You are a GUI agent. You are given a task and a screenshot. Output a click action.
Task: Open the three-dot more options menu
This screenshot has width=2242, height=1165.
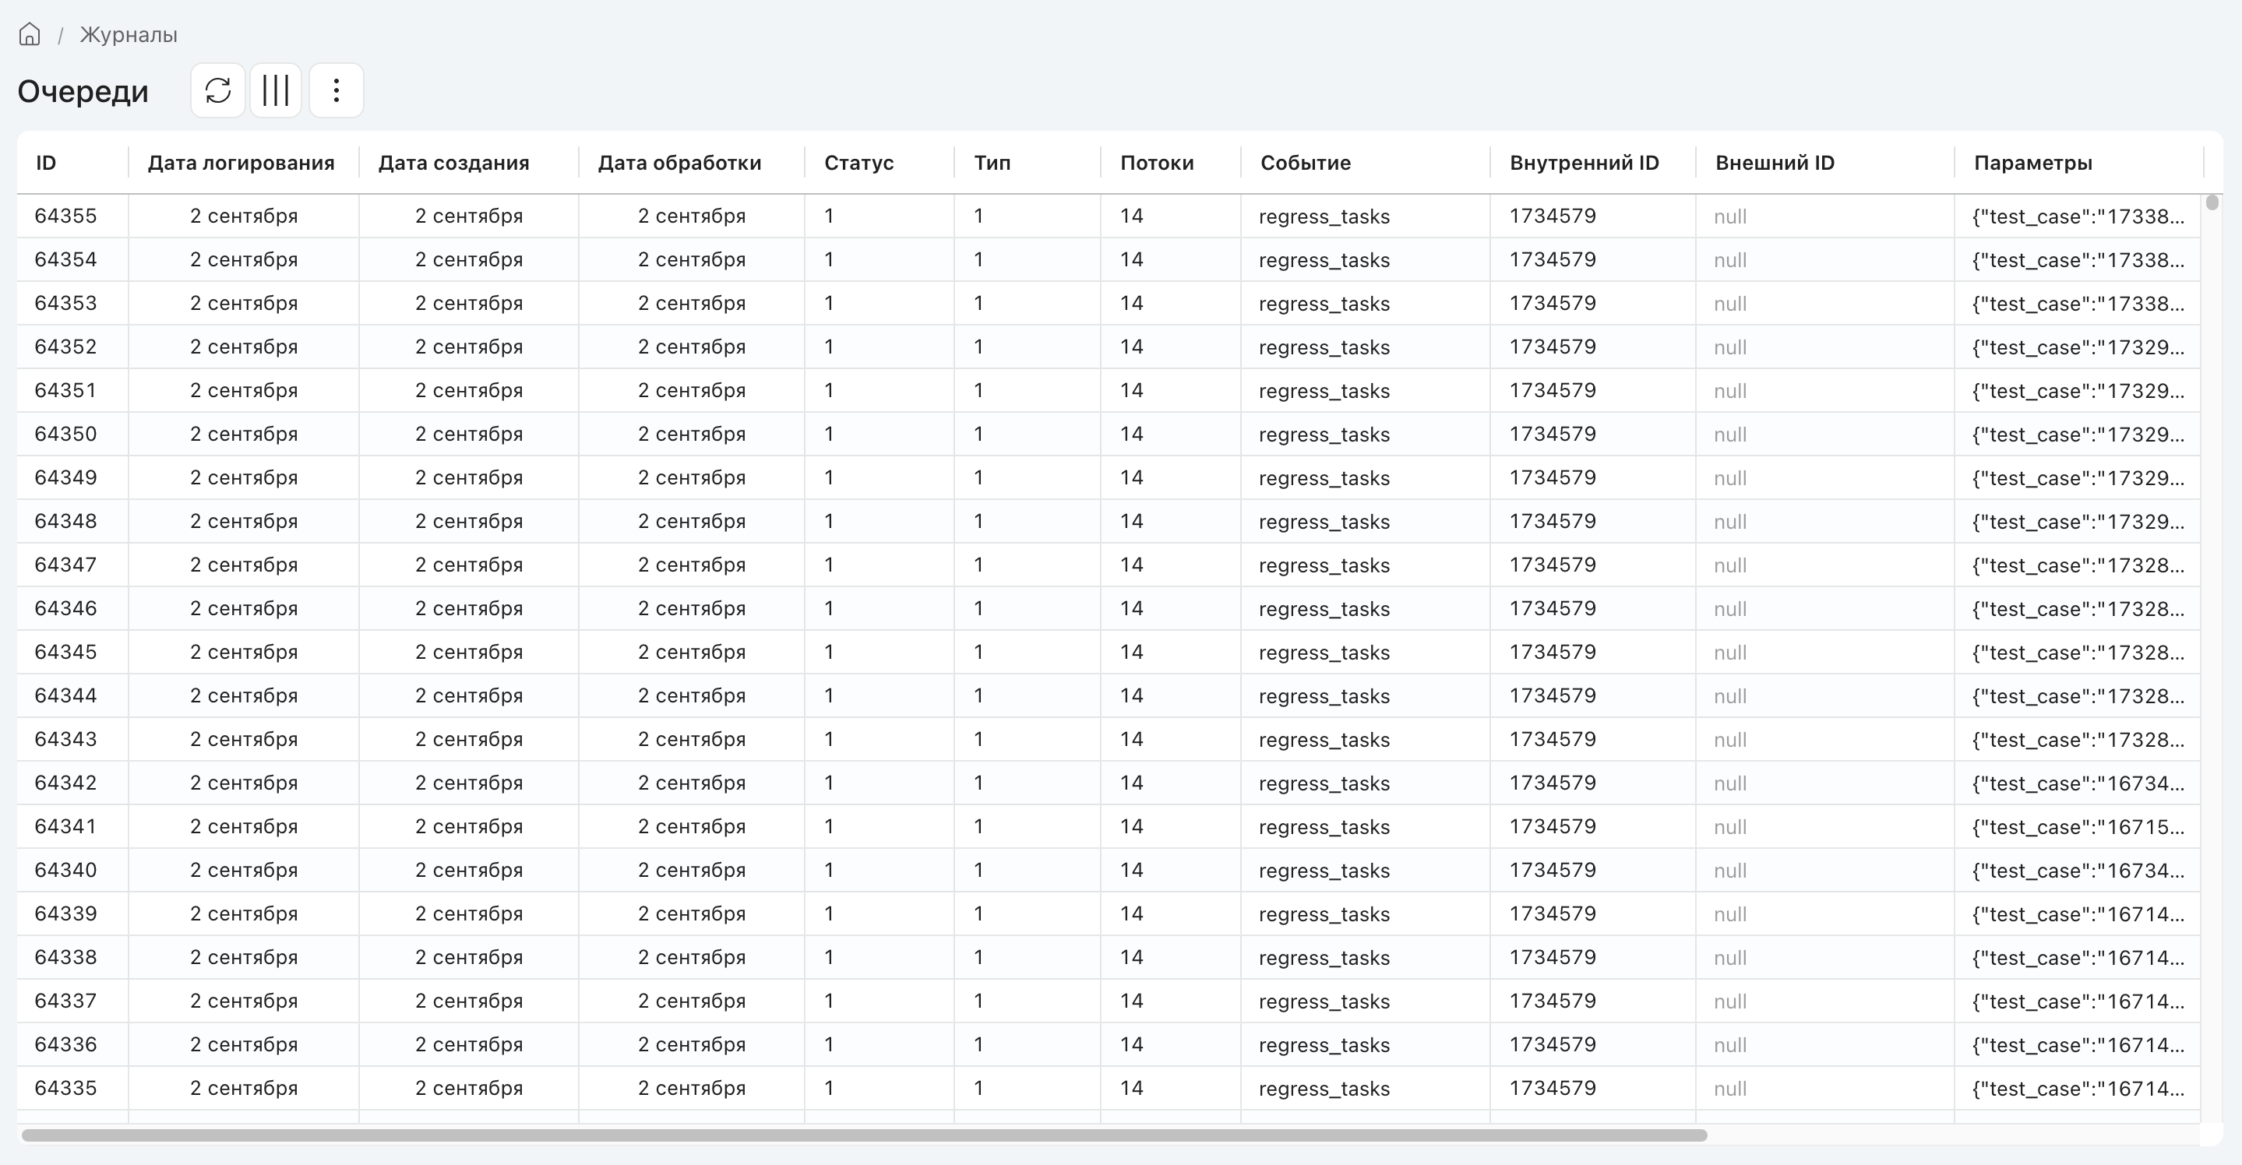pos(336,90)
